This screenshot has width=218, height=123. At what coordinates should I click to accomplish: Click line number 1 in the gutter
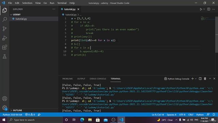pyautogui.click(x=65, y=18)
